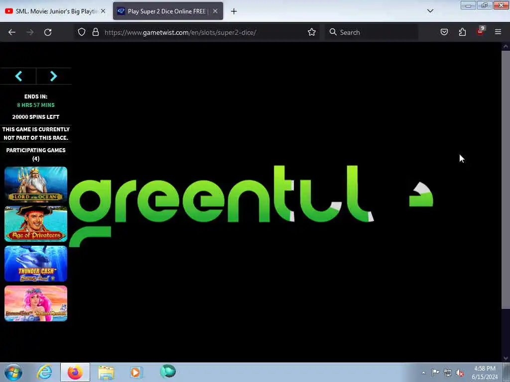Click the page's vertical scrollbar thumb
This screenshot has height=382, width=510.
(x=506, y=180)
